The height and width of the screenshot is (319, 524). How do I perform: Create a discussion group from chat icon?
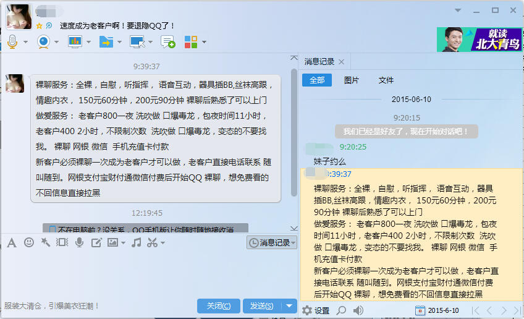167,42
